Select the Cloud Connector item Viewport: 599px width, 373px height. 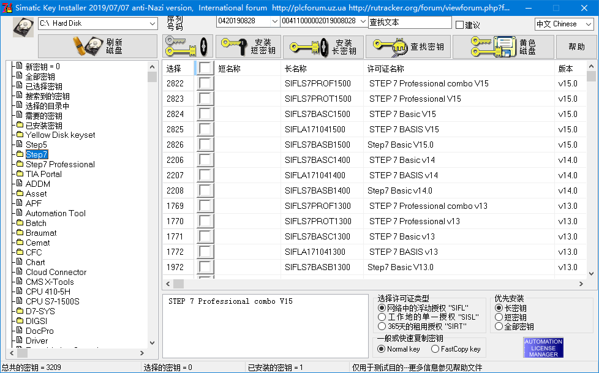tap(56, 272)
